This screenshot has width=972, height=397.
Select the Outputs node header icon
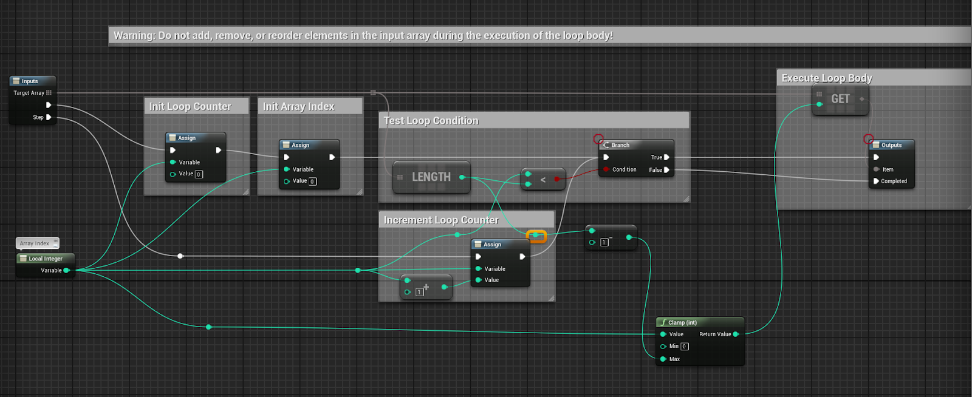click(x=876, y=145)
